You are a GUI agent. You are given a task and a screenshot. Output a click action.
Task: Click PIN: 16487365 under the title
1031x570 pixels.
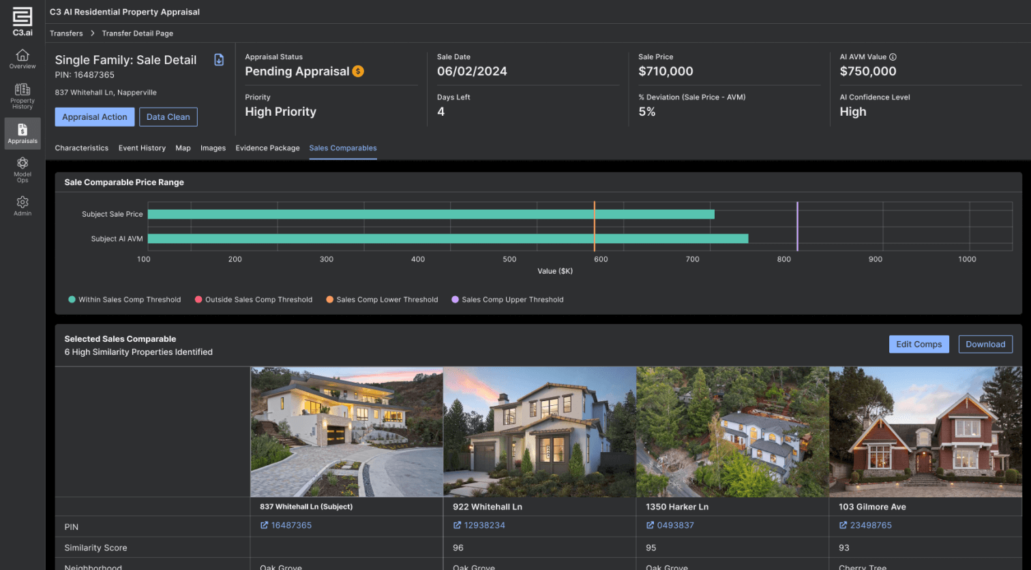[x=85, y=75]
